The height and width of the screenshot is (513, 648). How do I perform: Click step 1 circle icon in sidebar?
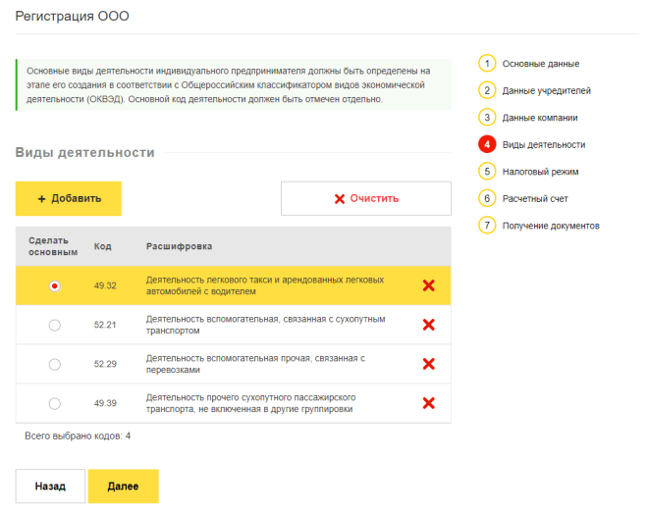tap(487, 64)
